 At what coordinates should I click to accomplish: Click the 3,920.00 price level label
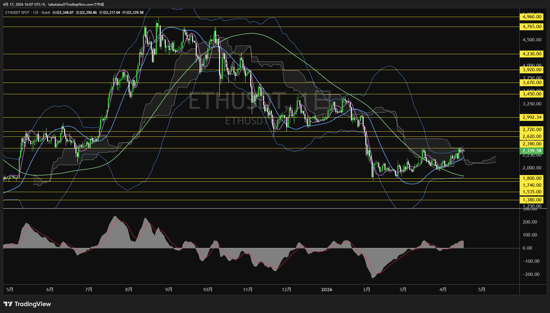pyautogui.click(x=532, y=70)
